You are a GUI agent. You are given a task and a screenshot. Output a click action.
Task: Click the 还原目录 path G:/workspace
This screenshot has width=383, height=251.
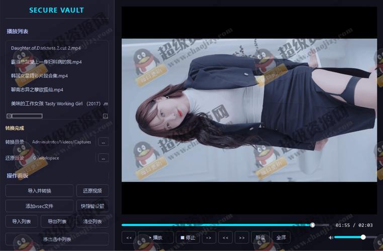46,158
